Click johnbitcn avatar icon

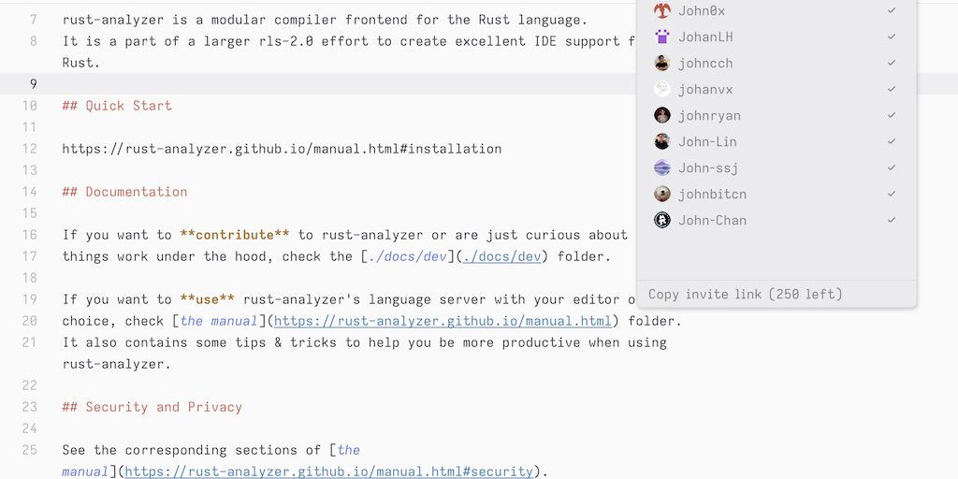(x=661, y=195)
